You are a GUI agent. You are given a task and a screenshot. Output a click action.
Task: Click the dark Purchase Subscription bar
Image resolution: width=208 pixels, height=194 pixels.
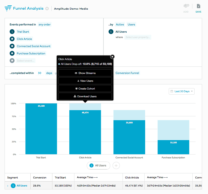(173, 147)
